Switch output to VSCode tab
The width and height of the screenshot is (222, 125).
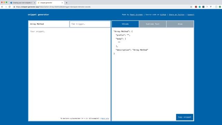tap(125, 24)
